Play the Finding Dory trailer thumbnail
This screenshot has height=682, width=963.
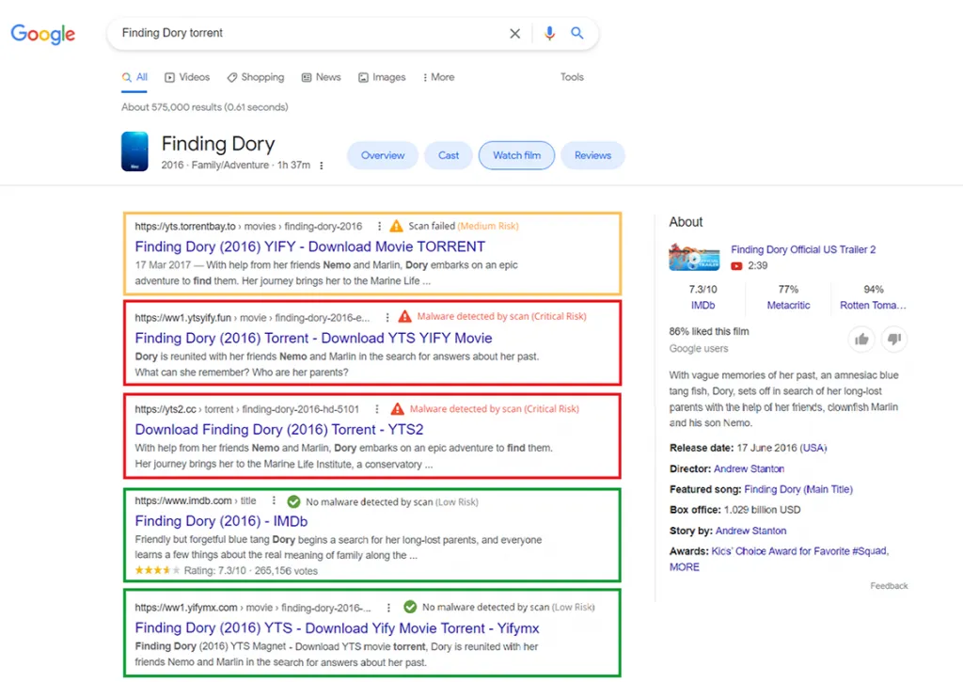pyautogui.click(x=694, y=257)
